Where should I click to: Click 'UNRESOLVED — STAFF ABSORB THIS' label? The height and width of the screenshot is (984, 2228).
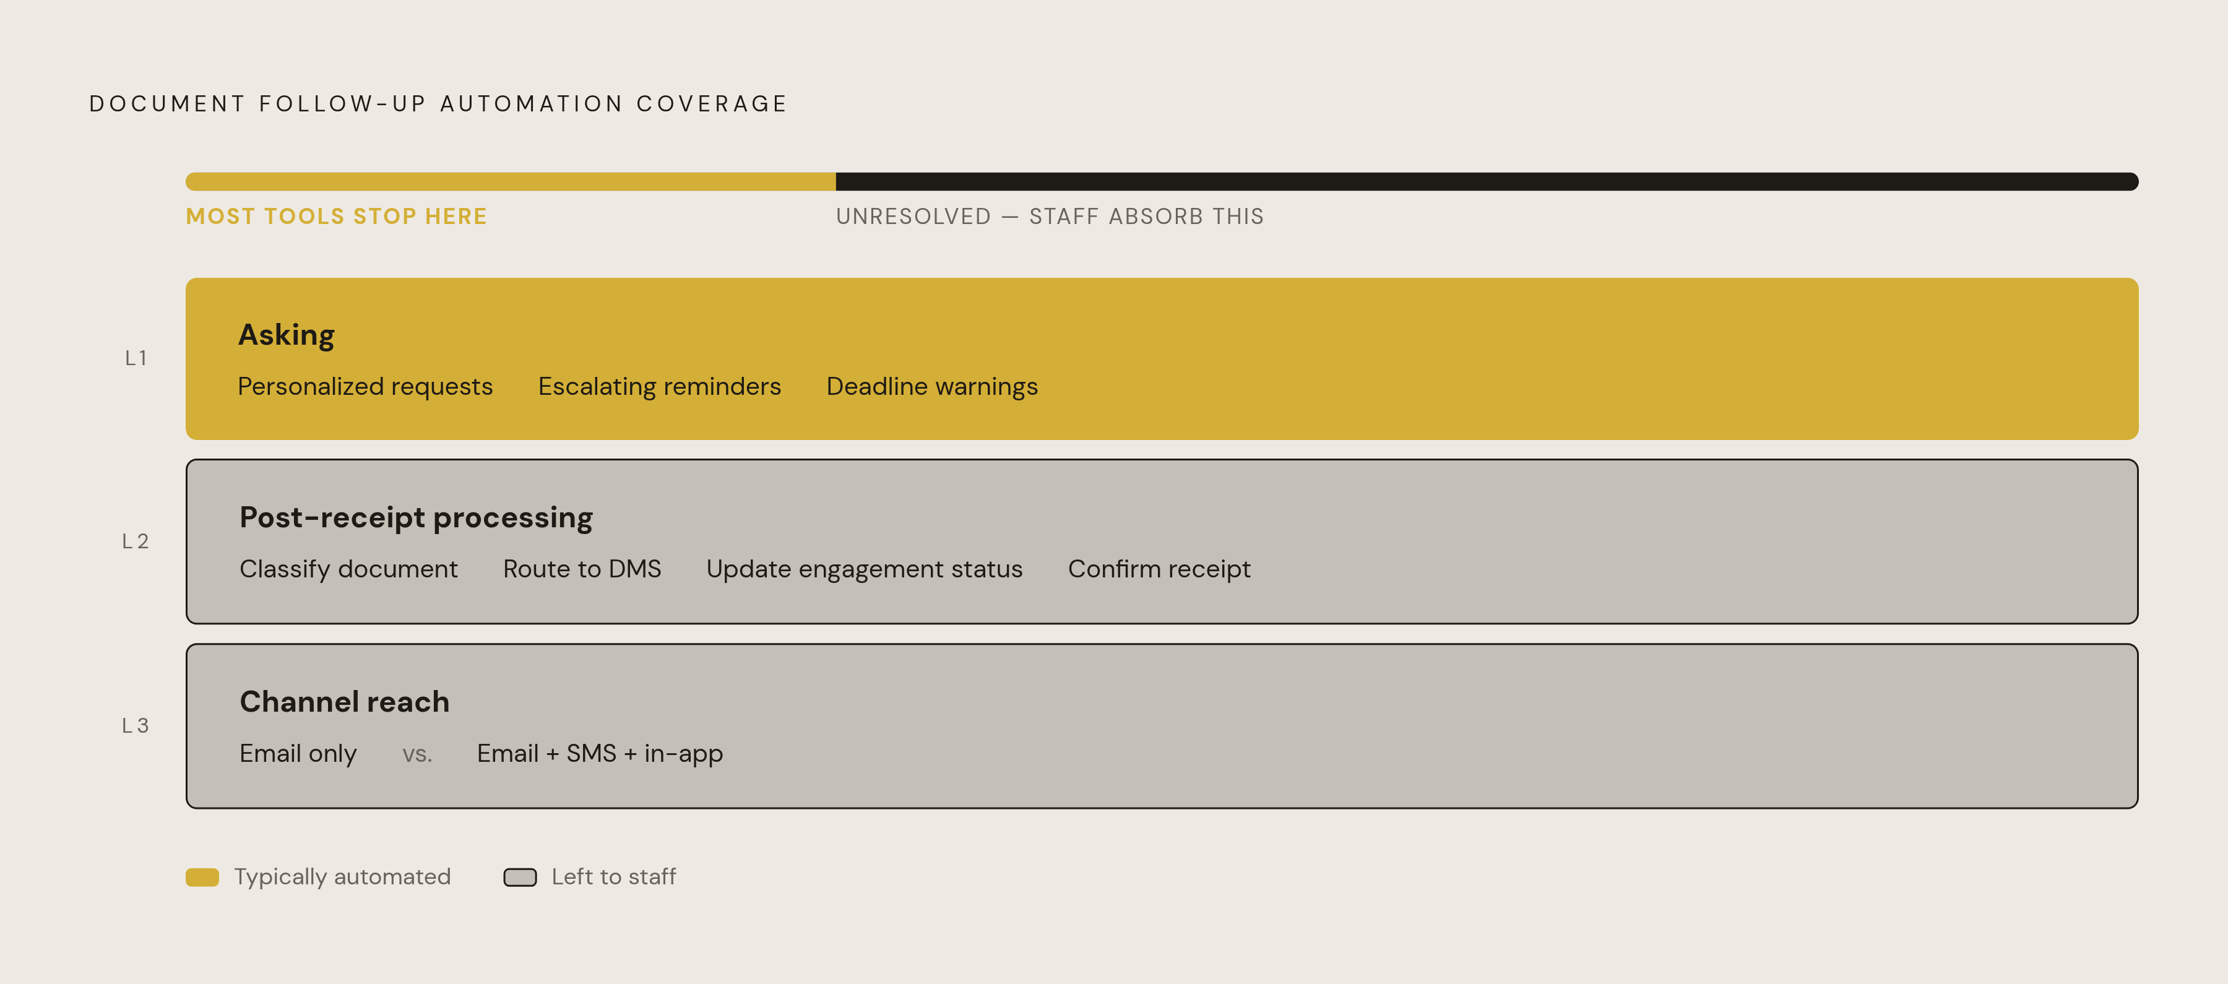click(x=1050, y=216)
